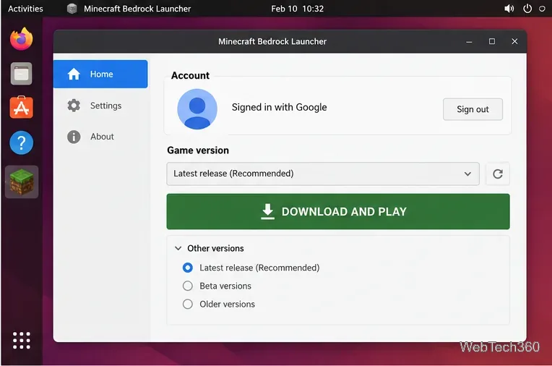Click the Home house icon in sidebar

74,74
